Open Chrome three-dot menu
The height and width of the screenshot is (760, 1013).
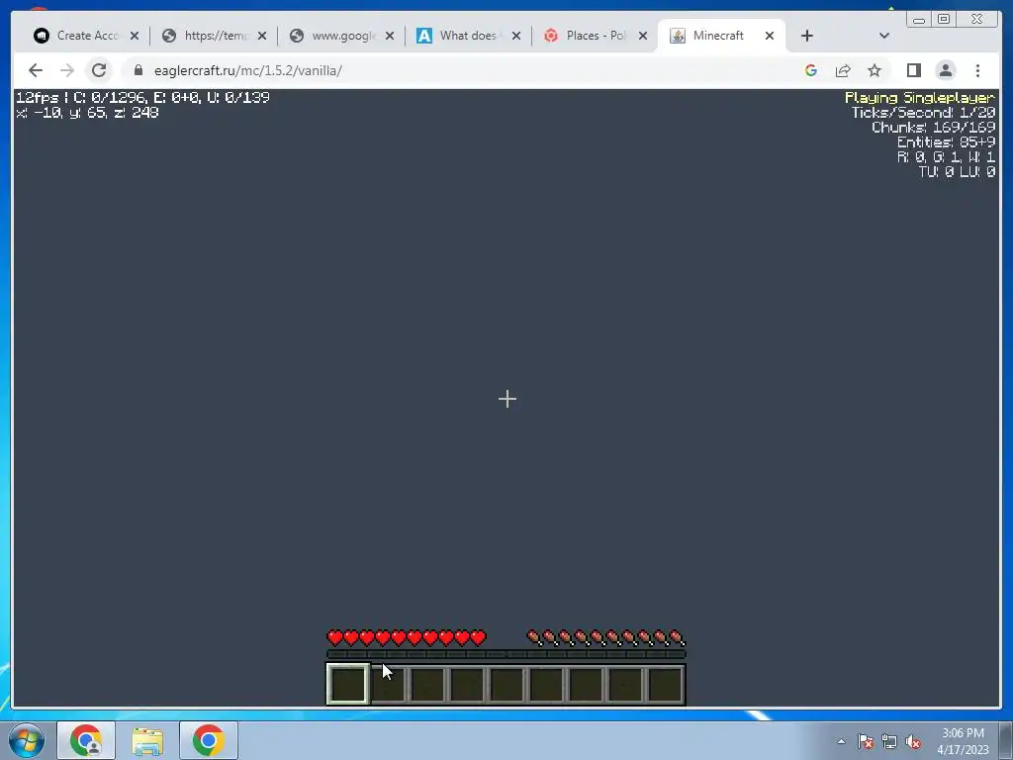click(x=978, y=70)
